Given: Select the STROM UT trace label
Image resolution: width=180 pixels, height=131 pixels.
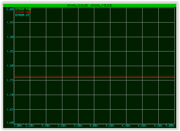Looking at the screenshot, I should pyautogui.click(x=22, y=15).
